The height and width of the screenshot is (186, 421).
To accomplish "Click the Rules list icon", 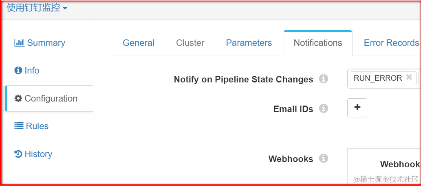I will 19,126.
